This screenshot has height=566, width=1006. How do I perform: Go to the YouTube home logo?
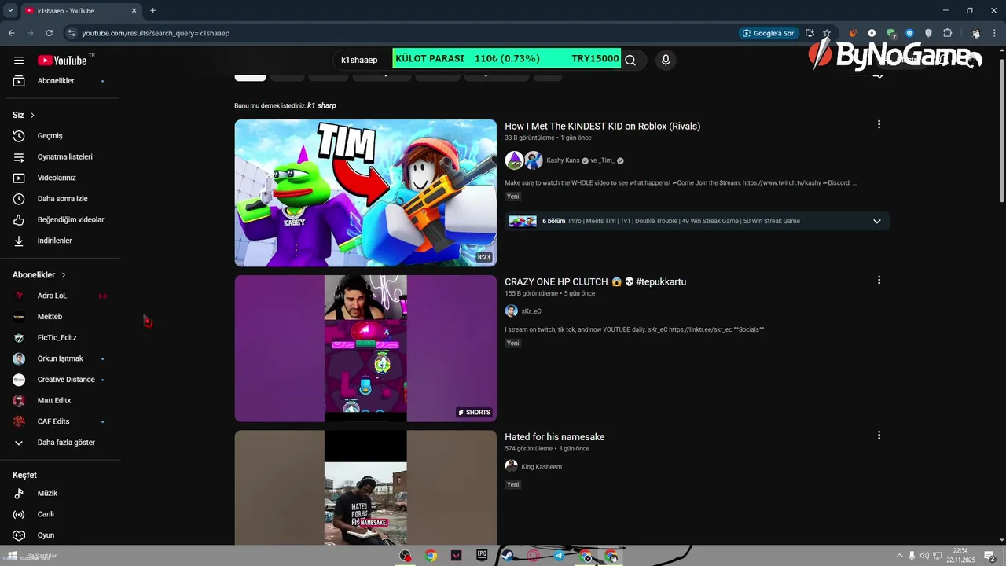(62, 61)
